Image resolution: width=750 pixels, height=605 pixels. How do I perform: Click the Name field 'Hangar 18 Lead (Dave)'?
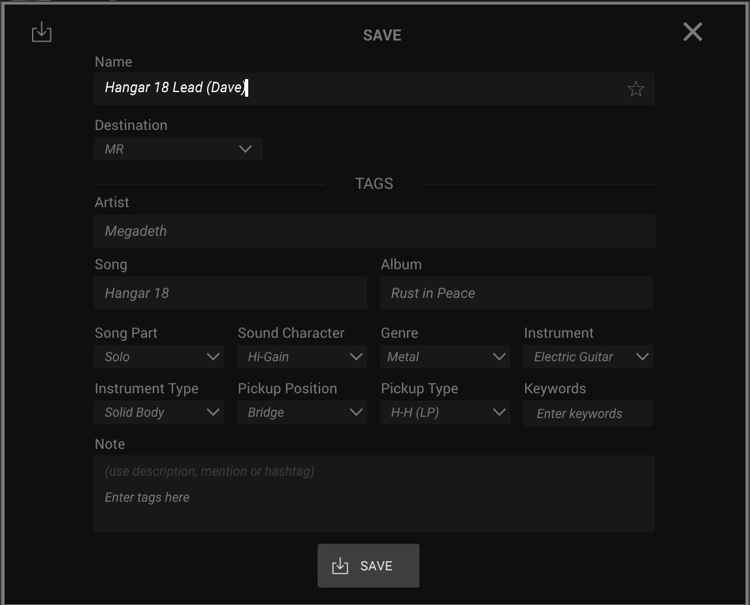coord(374,89)
